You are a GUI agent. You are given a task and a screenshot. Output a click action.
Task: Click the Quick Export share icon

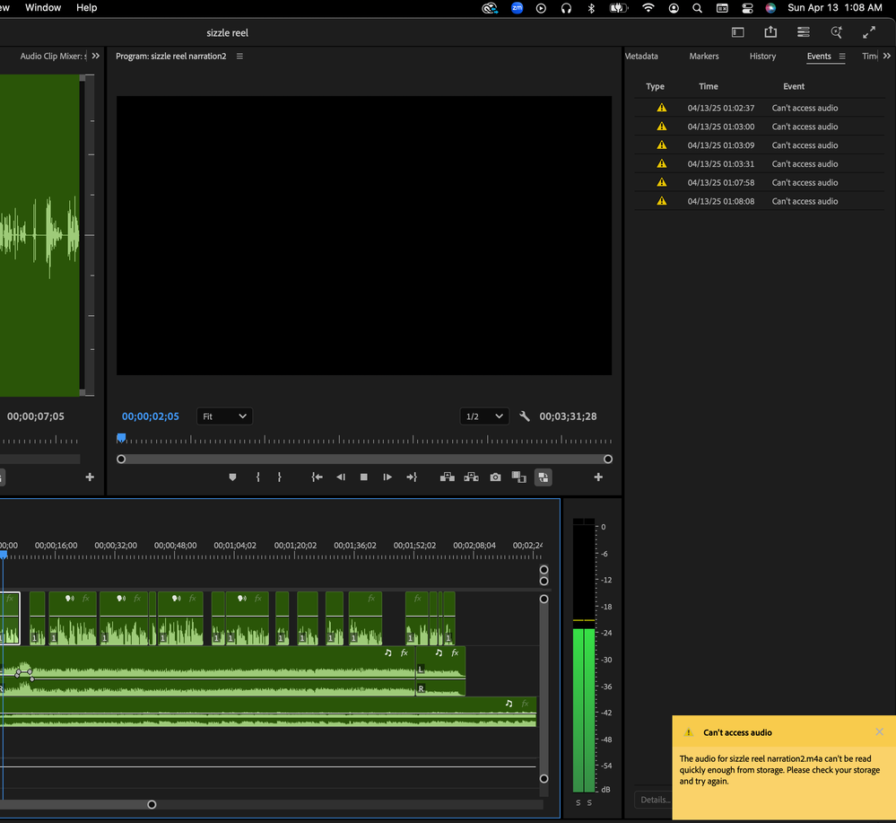[x=770, y=32]
